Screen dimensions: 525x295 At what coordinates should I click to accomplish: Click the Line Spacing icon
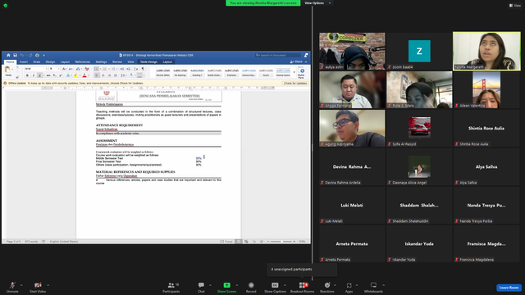(x=123, y=75)
